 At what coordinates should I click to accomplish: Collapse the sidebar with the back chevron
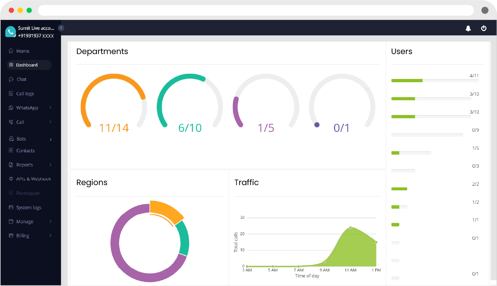tap(61, 28)
